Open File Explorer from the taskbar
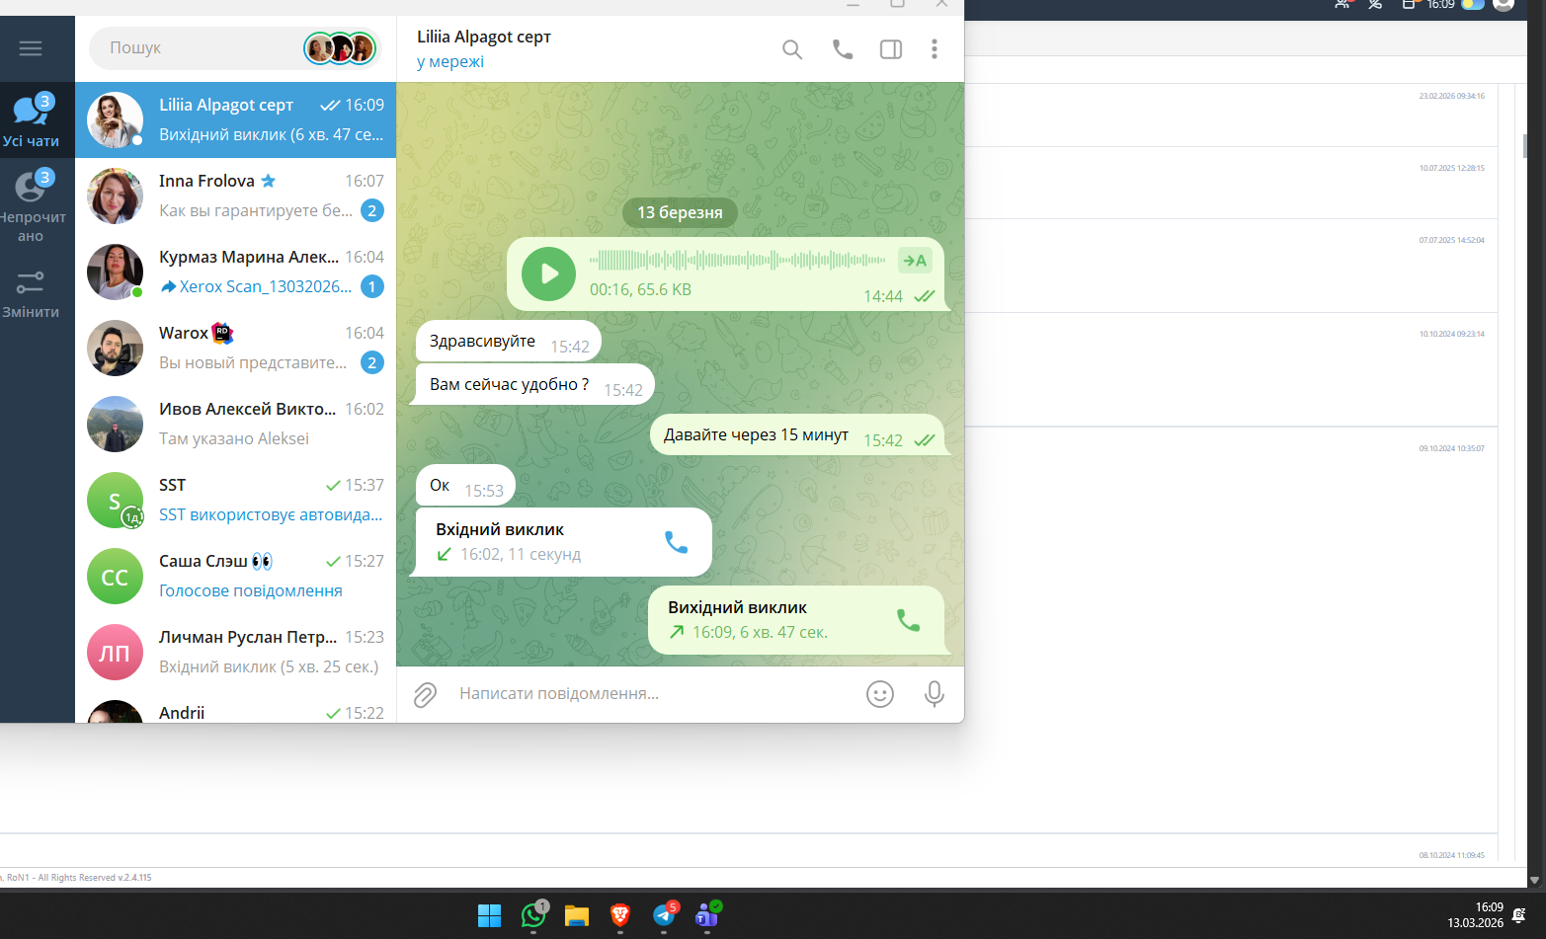 (577, 916)
